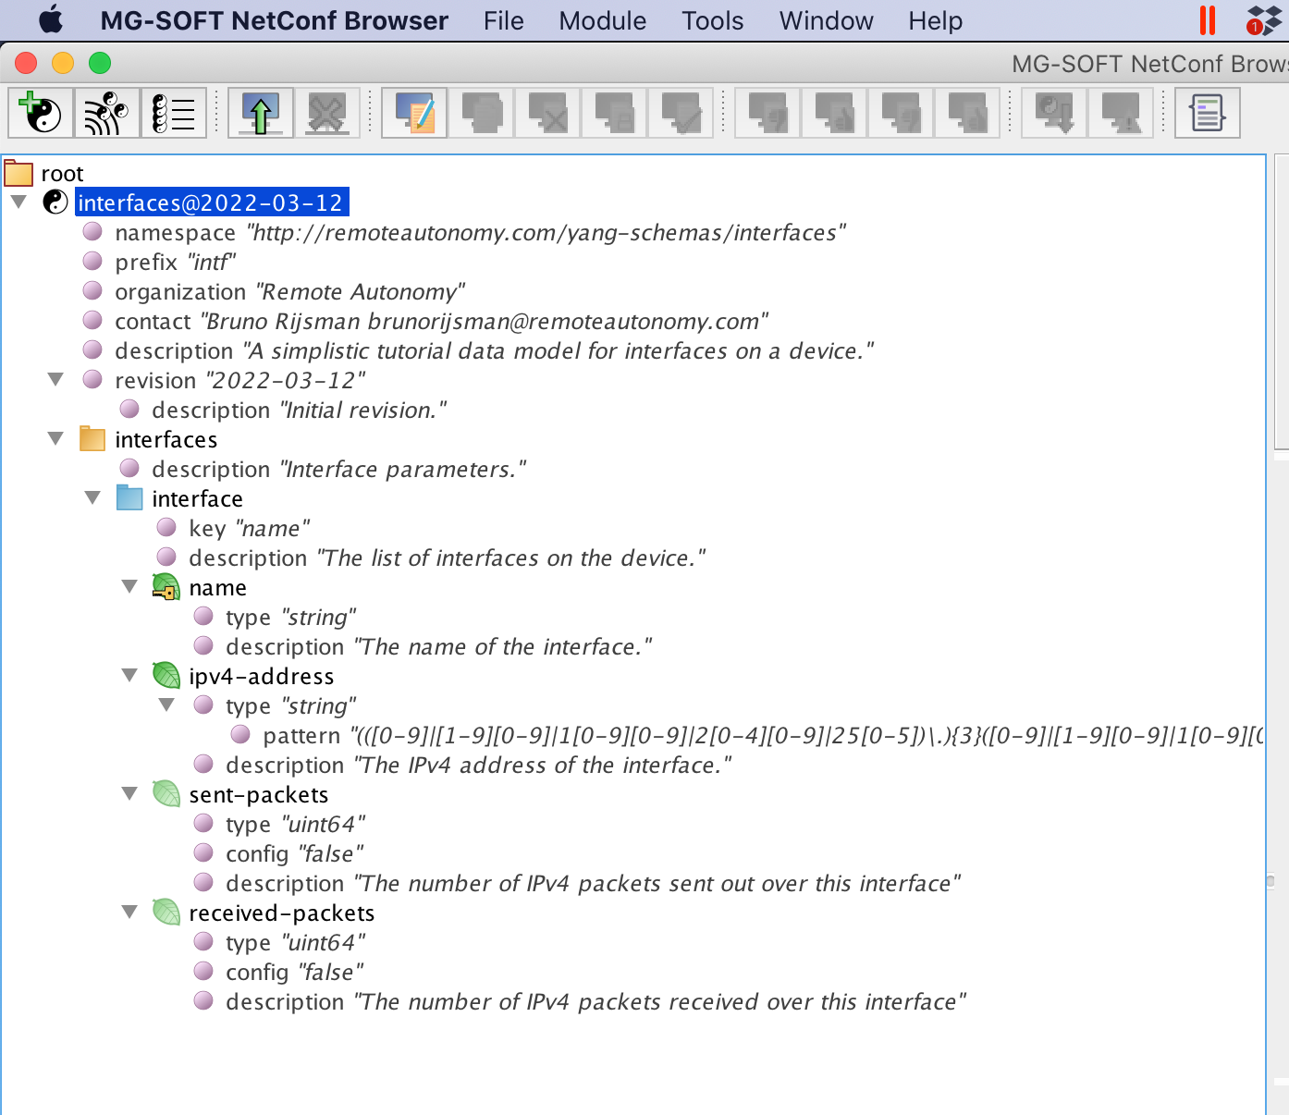The width and height of the screenshot is (1289, 1115).
Task: Click the green upload-arrow connect icon
Action: 260,112
